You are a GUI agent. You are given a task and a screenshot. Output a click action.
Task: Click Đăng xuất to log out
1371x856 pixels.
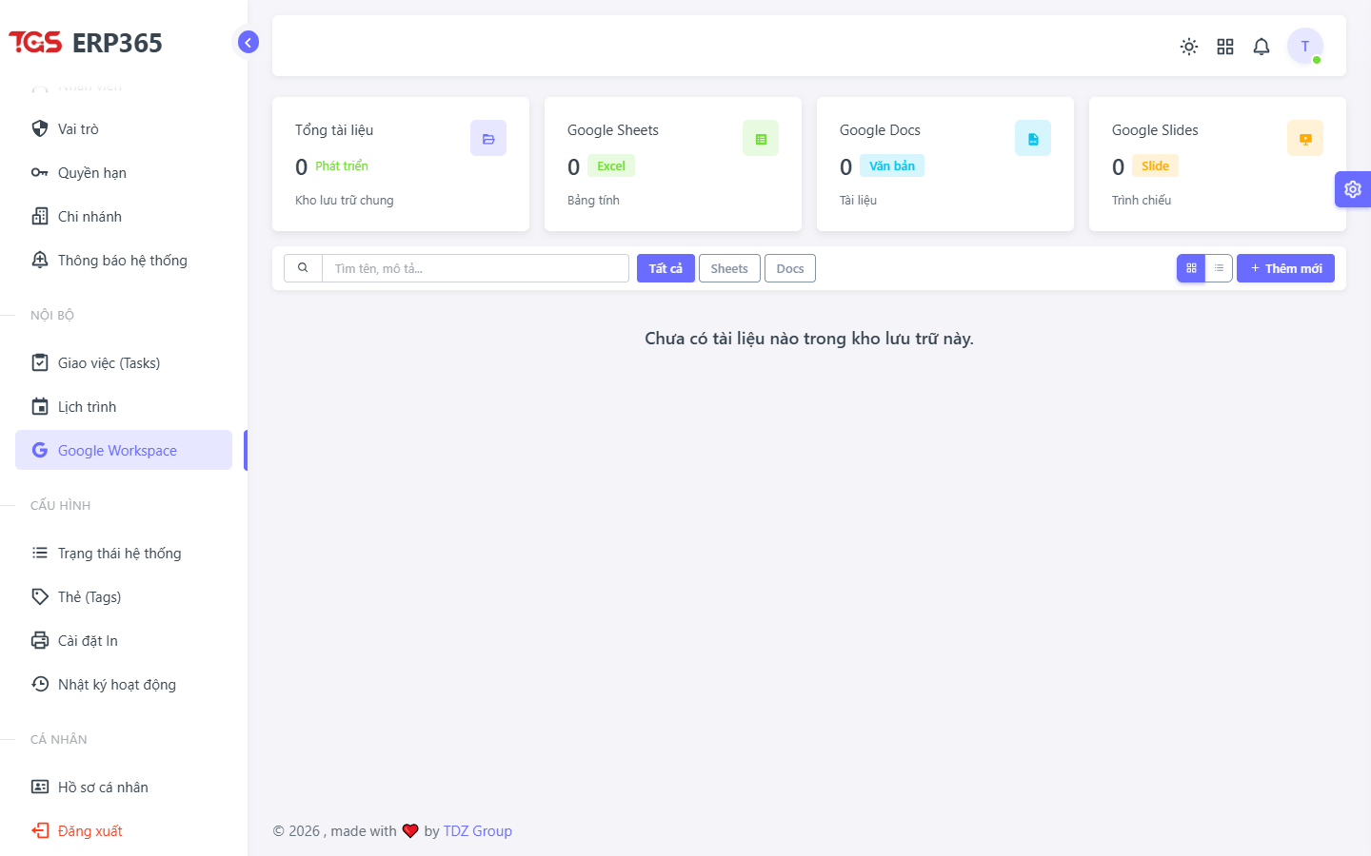pyautogui.click(x=124, y=830)
